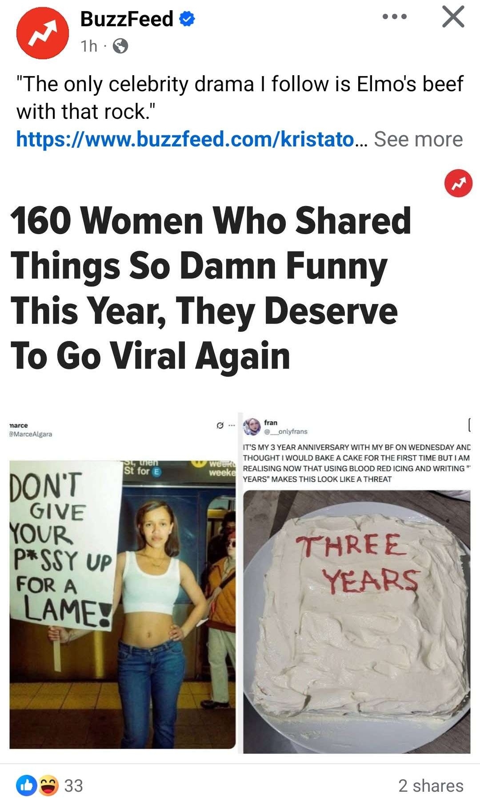
Task: Click the mute icon on the MarceAlgara tweet
Action: click(220, 425)
